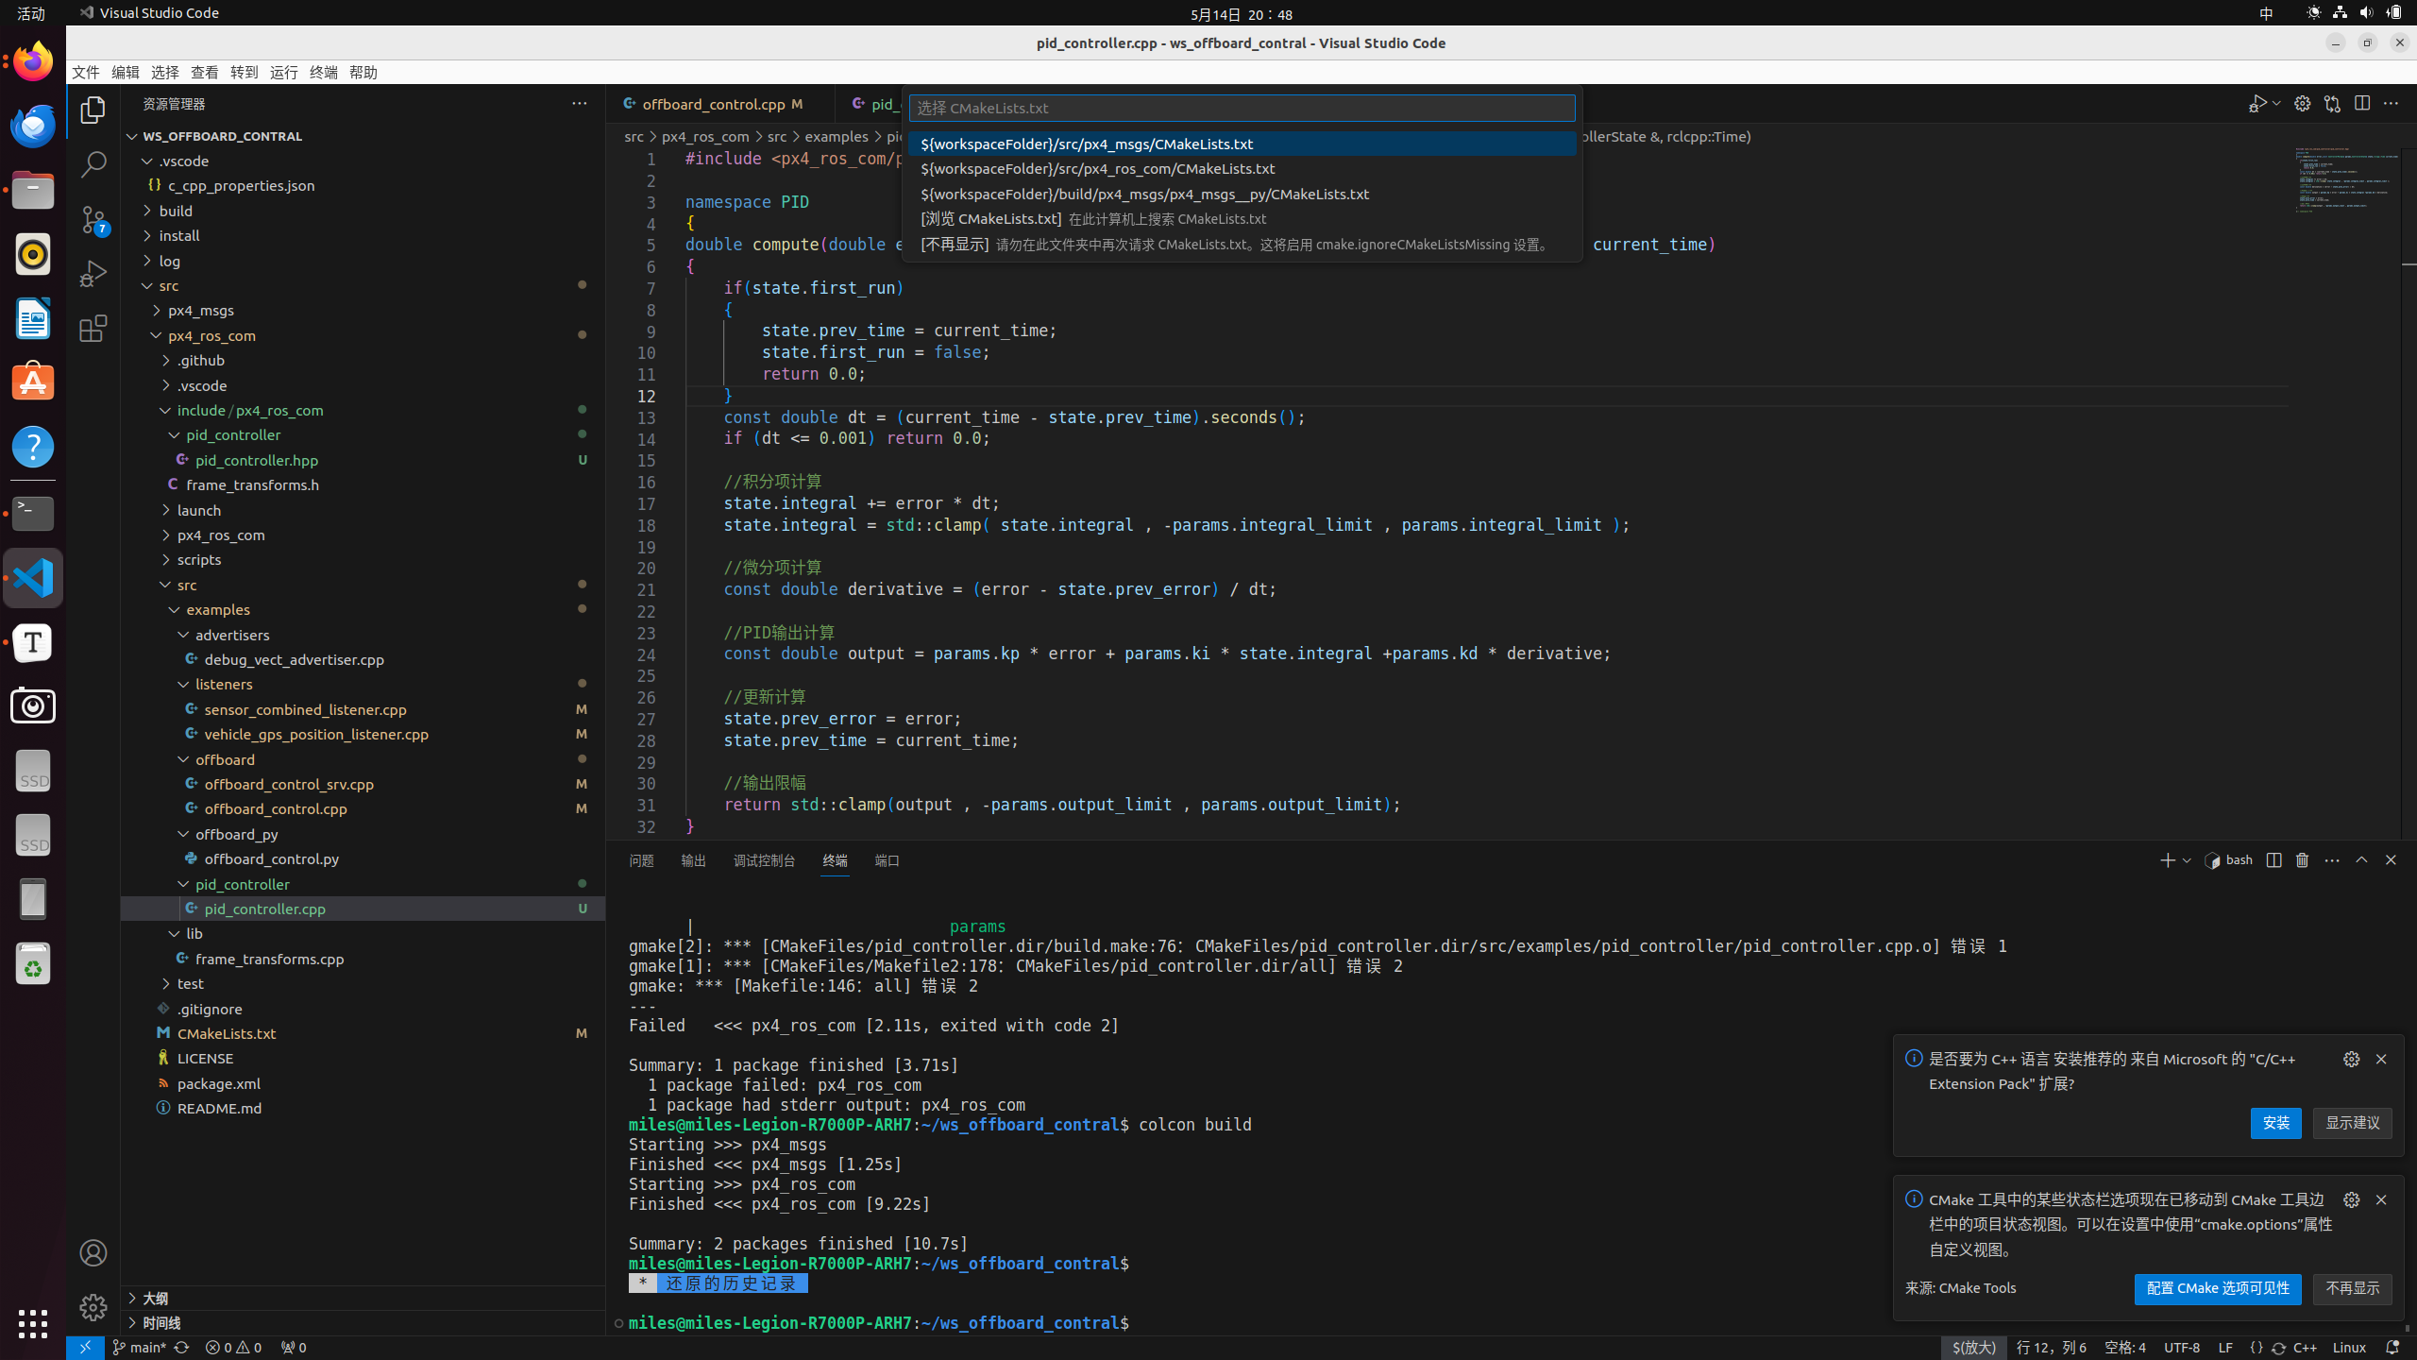Click the blue 安装 button
The width and height of the screenshot is (2417, 1360).
pos(2275,1123)
